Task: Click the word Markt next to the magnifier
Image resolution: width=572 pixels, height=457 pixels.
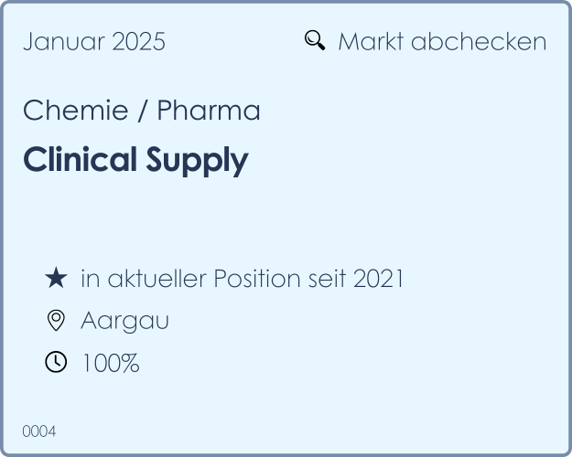Action: pyautogui.click(x=371, y=41)
